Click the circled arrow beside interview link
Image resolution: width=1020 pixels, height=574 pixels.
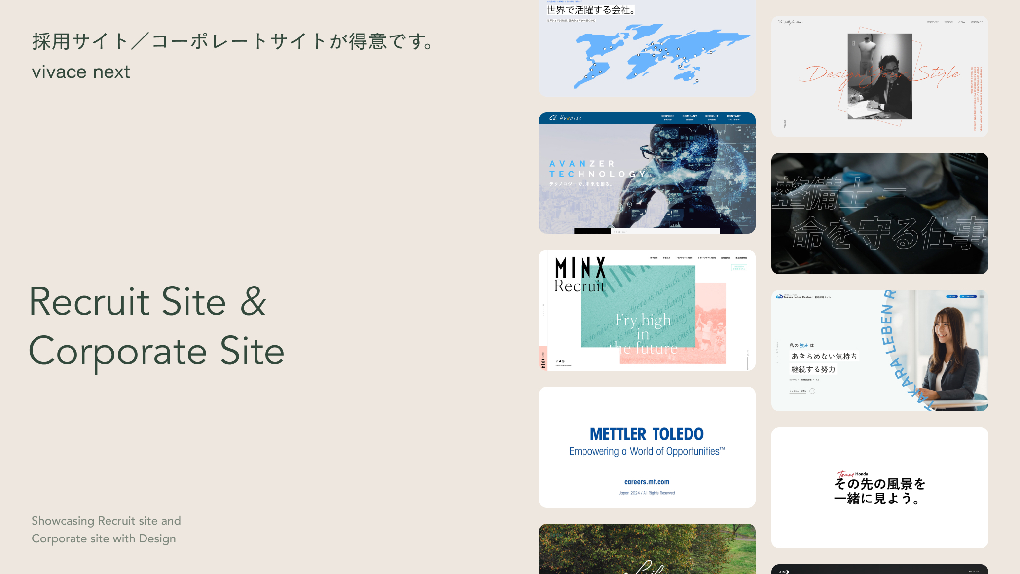[x=812, y=391]
